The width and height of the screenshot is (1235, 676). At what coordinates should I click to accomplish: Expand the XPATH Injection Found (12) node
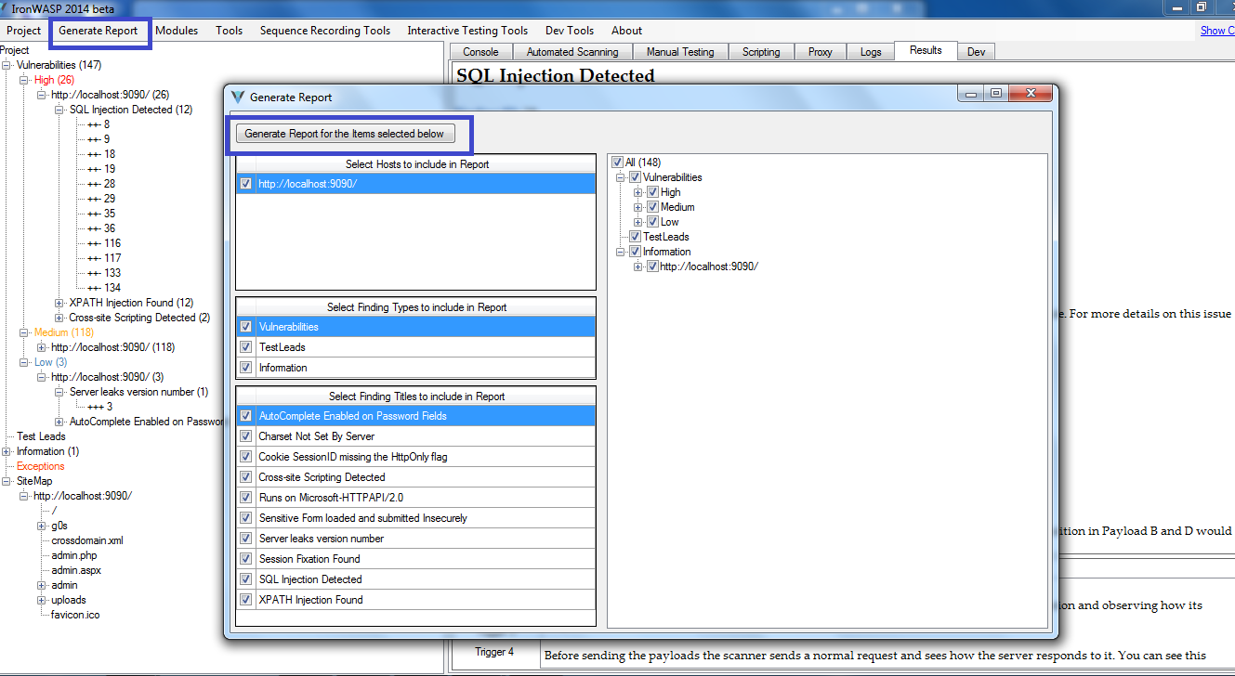point(57,302)
